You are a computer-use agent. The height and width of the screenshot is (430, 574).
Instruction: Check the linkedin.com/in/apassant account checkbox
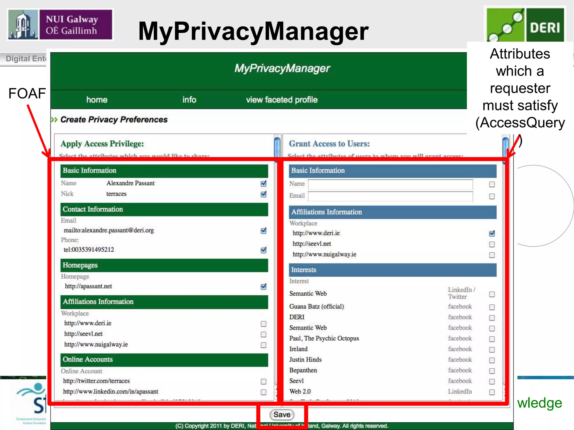coord(263,392)
